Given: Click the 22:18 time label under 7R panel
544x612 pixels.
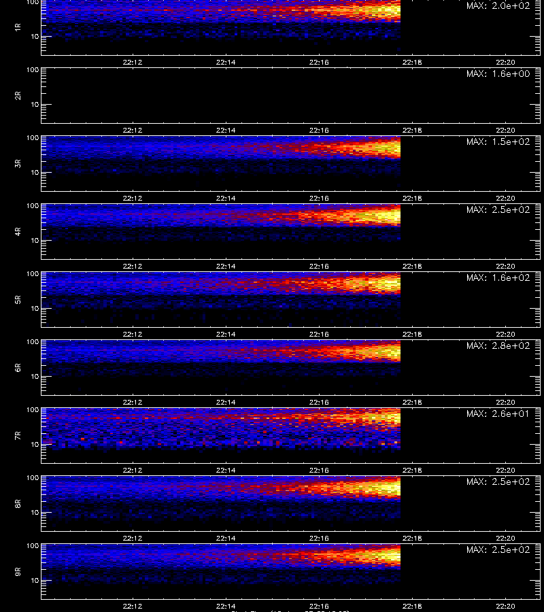Looking at the screenshot, I should [x=413, y=471].
